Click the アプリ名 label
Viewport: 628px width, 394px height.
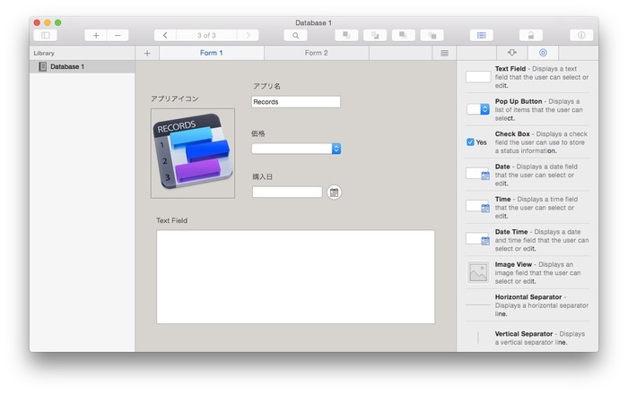266,86
